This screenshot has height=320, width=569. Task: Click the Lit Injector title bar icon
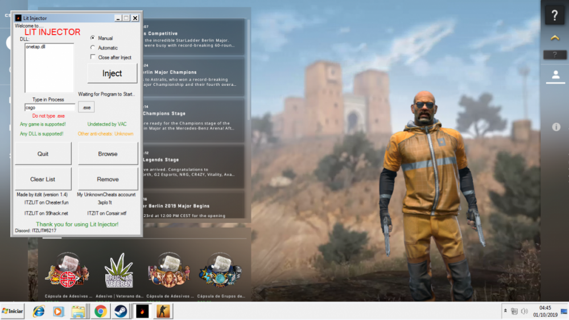18,18
